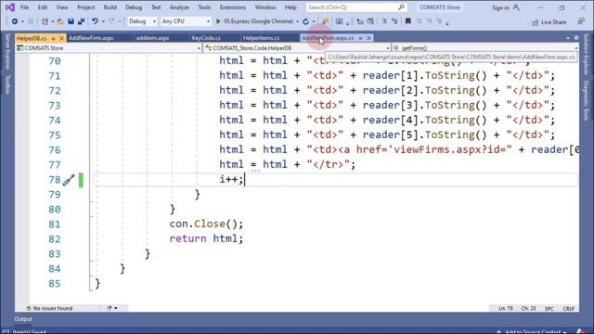This screenshot has height=334, width=594.
Task: Open the Debug configuration dropdown
Action: pos(142,21)
